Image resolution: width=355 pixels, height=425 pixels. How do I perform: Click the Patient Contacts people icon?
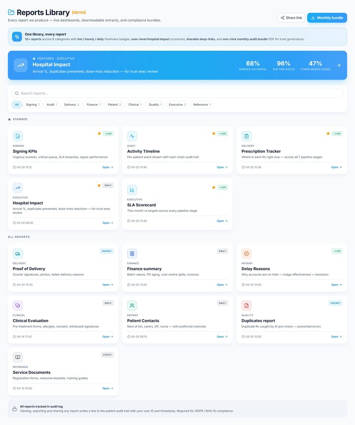tap(132, 305)
